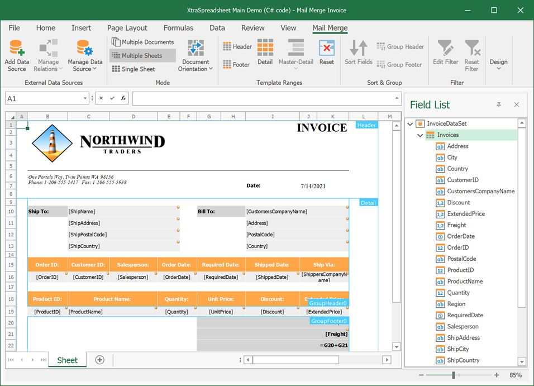The image size is (534, 386).
Task: Collapse the InvoiceDataSet tree node
Action: [x=411, y=123]
